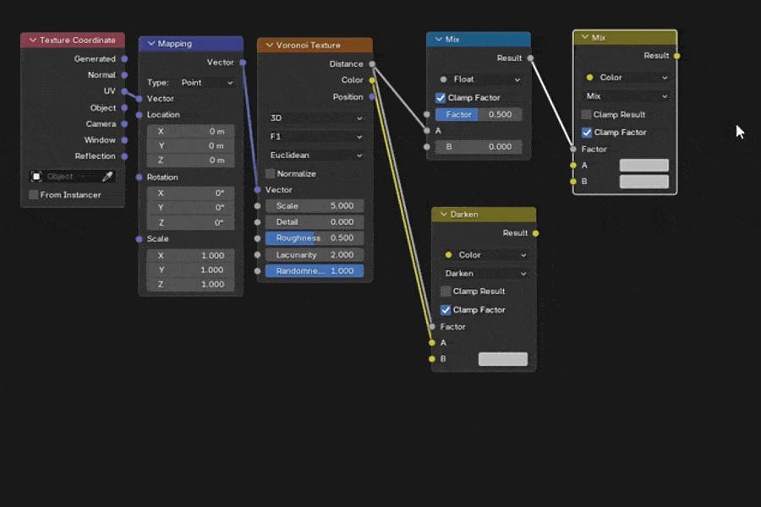Toggle Clamp Factor in Float Mix node
This screenshot has height=507, width=761.
pos(441,98)
